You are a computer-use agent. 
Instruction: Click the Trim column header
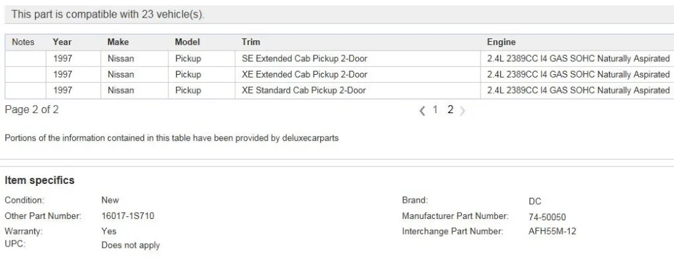pyautogui.click(x=251, y=42)
